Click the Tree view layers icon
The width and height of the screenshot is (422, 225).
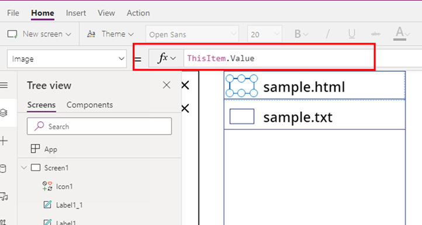(x=4, y=112)
